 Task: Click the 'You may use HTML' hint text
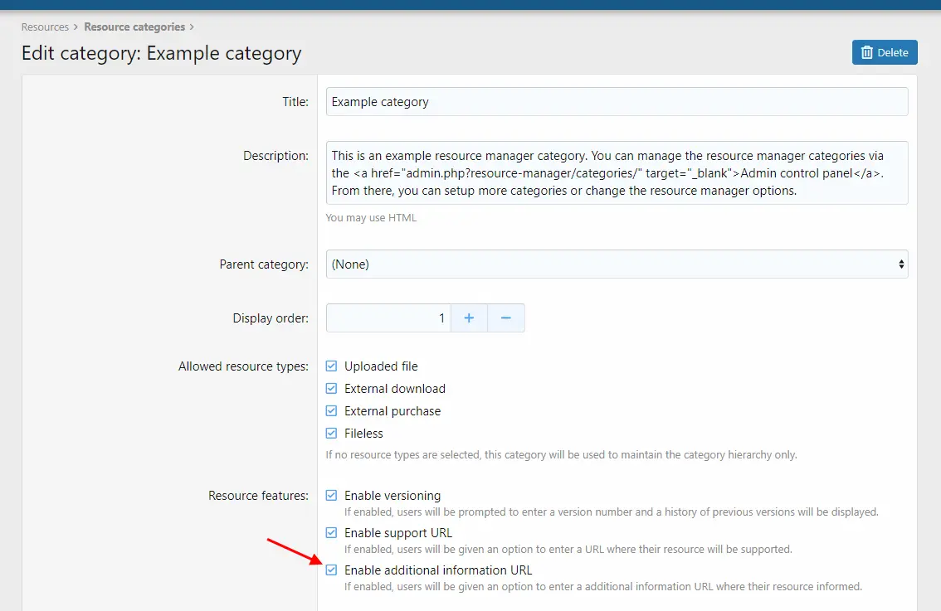pyautogui.click(x=371, y=218)
